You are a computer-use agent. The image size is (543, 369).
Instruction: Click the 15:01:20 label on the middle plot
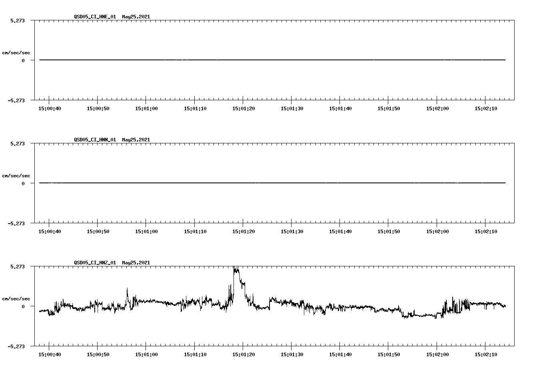(243, 231)
